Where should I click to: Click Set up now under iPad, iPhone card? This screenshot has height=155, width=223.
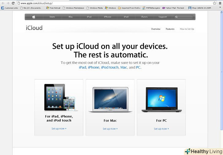[x=59, y=129]
